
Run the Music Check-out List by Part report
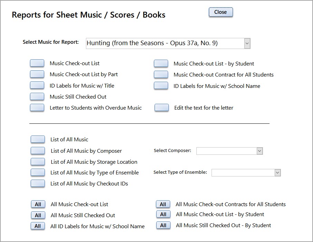point(37,74)
